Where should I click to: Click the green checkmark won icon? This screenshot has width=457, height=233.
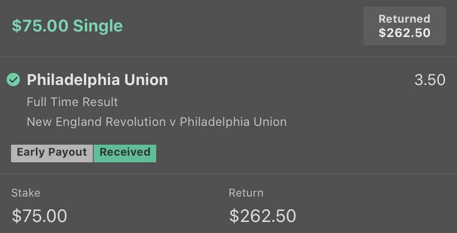tap(13, 80)
